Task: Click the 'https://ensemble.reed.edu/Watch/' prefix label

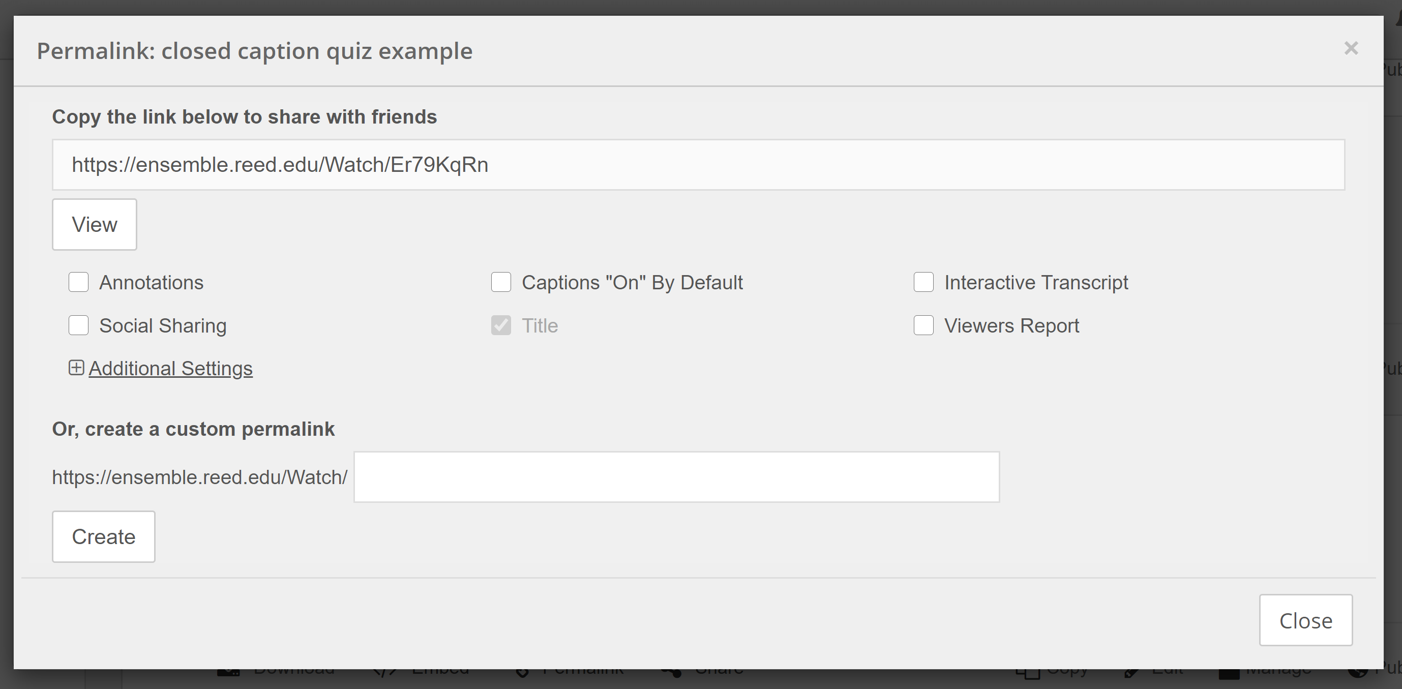Action: tap(200, 477)
